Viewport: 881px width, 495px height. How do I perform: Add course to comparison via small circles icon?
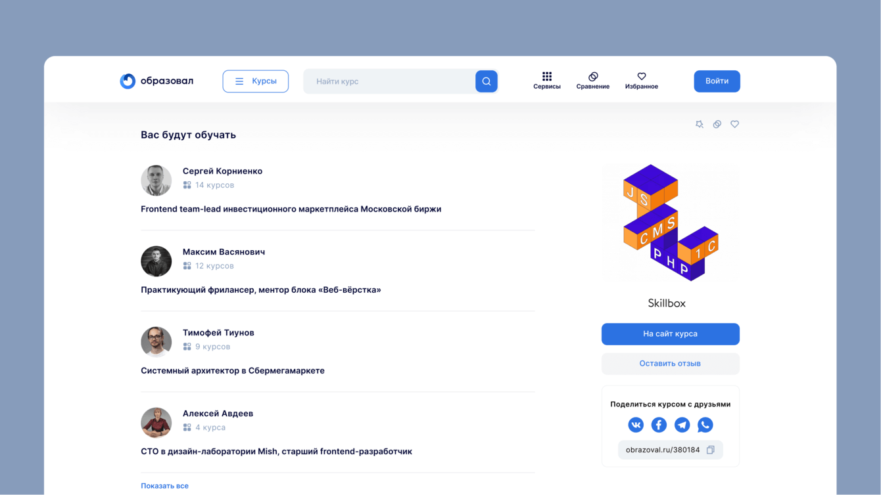[717, 124]
